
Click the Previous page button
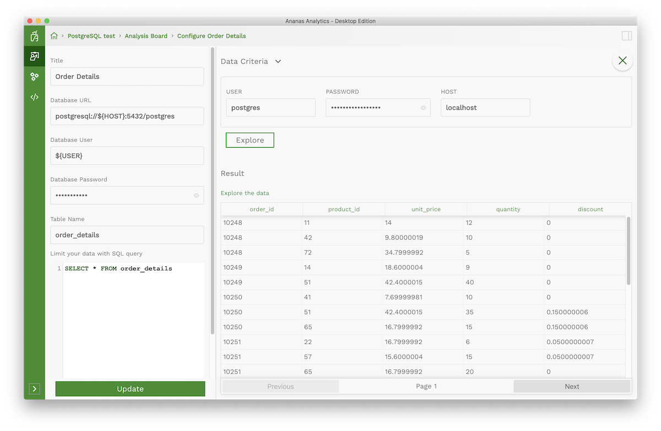coord(280,386)
